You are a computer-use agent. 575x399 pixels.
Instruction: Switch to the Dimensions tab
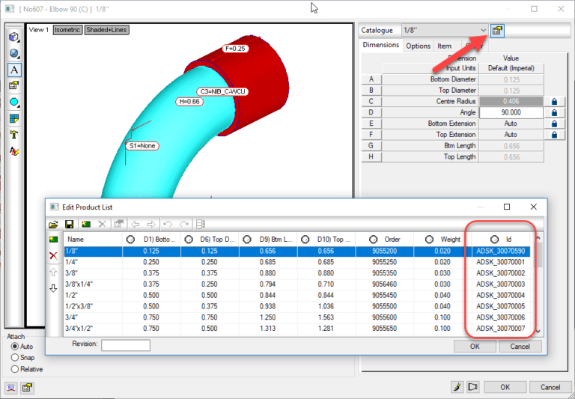tap(380, 45)
